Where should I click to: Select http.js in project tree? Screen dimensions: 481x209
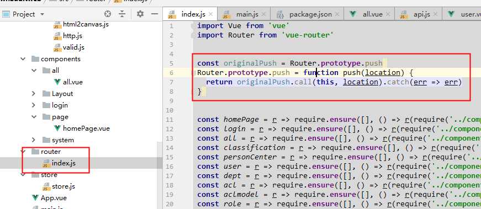pos(72,36)
